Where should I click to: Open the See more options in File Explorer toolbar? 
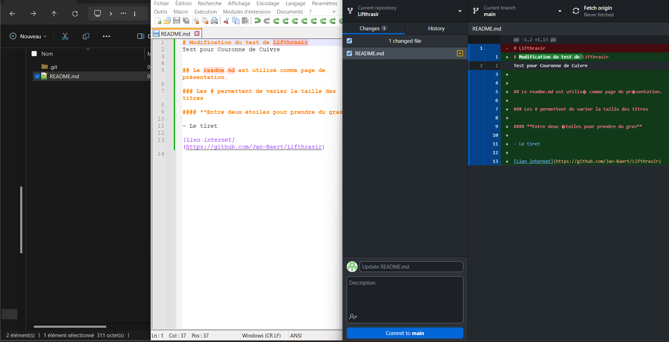(x=107, y=36)
